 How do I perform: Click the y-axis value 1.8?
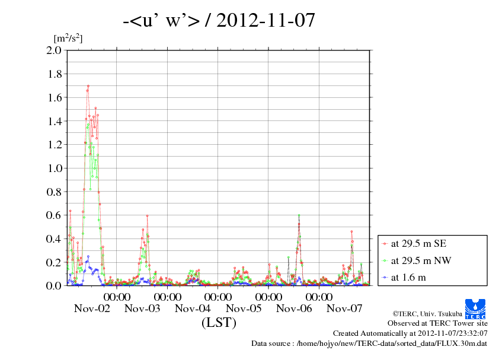coord(54,74)
